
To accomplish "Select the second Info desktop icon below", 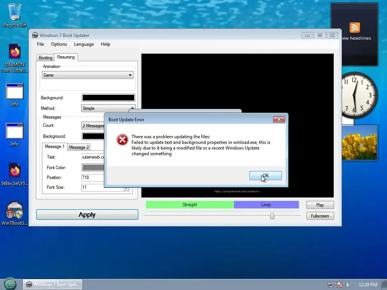I will tap(15, 134).
